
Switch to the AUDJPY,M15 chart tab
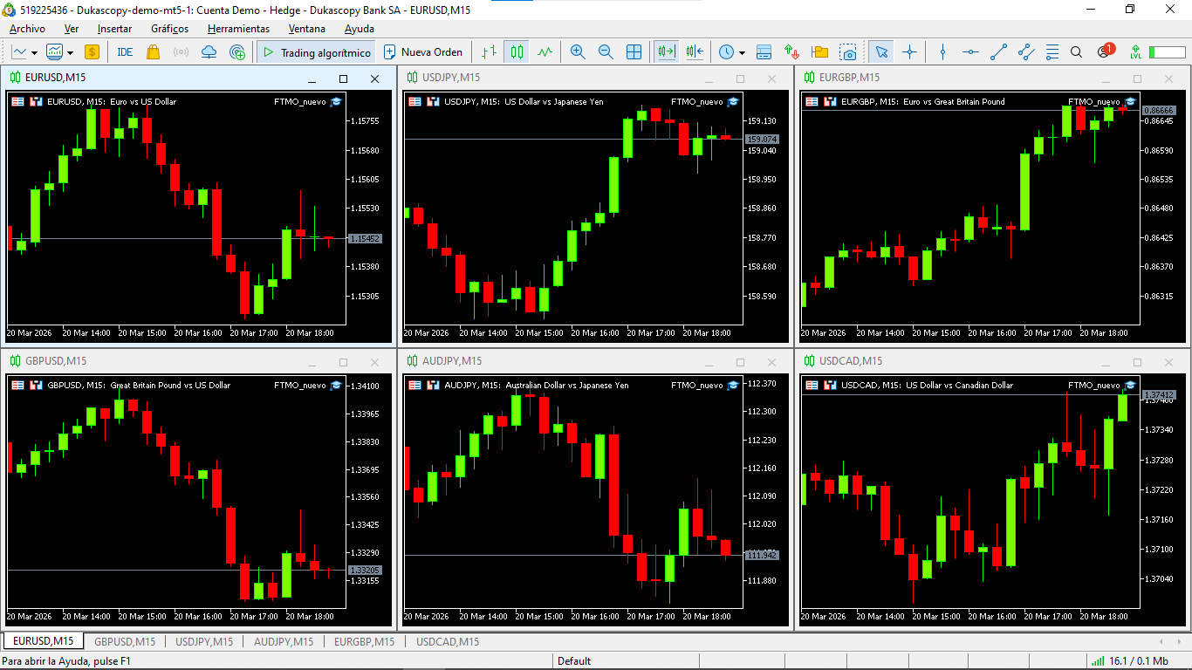tap(283, 642)
